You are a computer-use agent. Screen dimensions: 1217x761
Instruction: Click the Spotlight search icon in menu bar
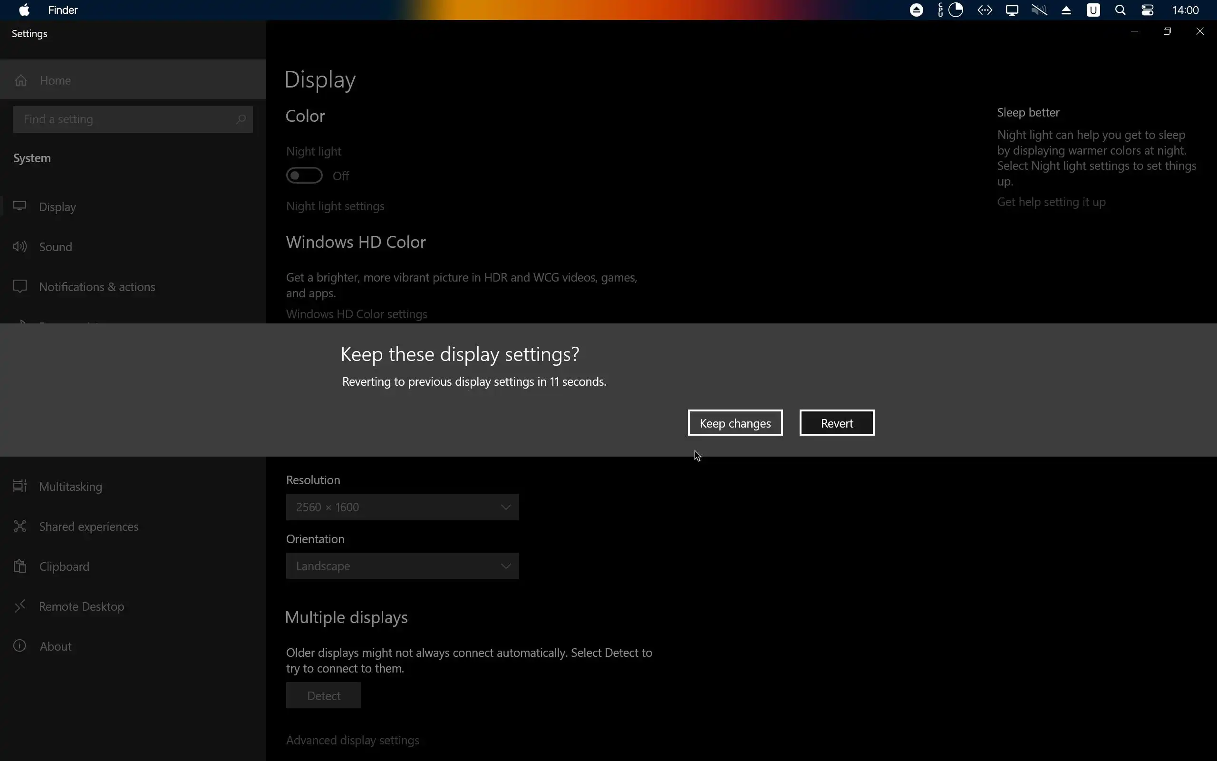tap(1120, 10)
